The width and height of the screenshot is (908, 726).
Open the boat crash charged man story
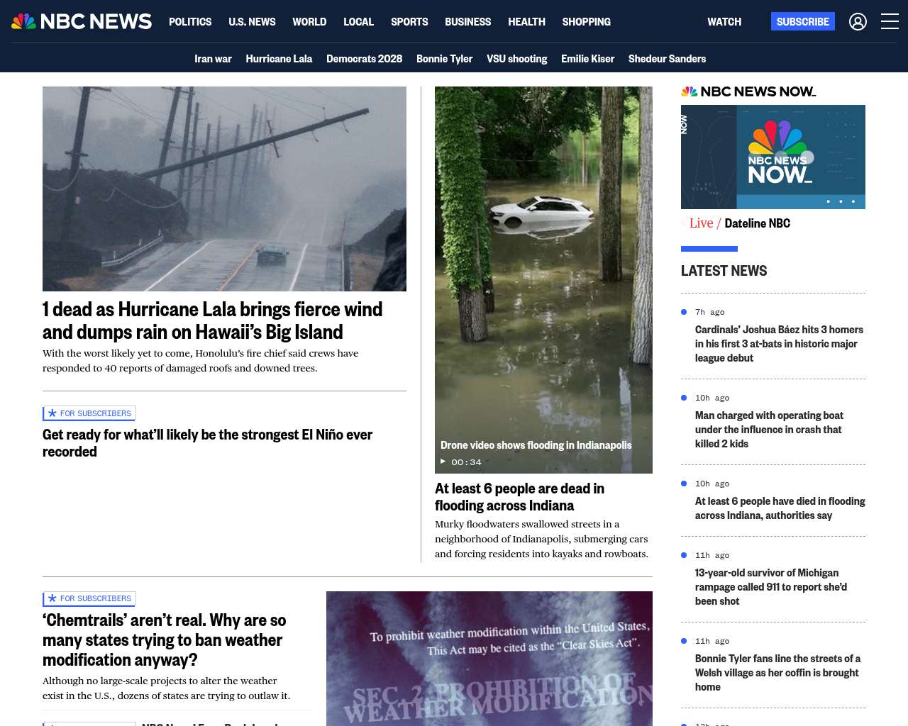tap(769, 430)
